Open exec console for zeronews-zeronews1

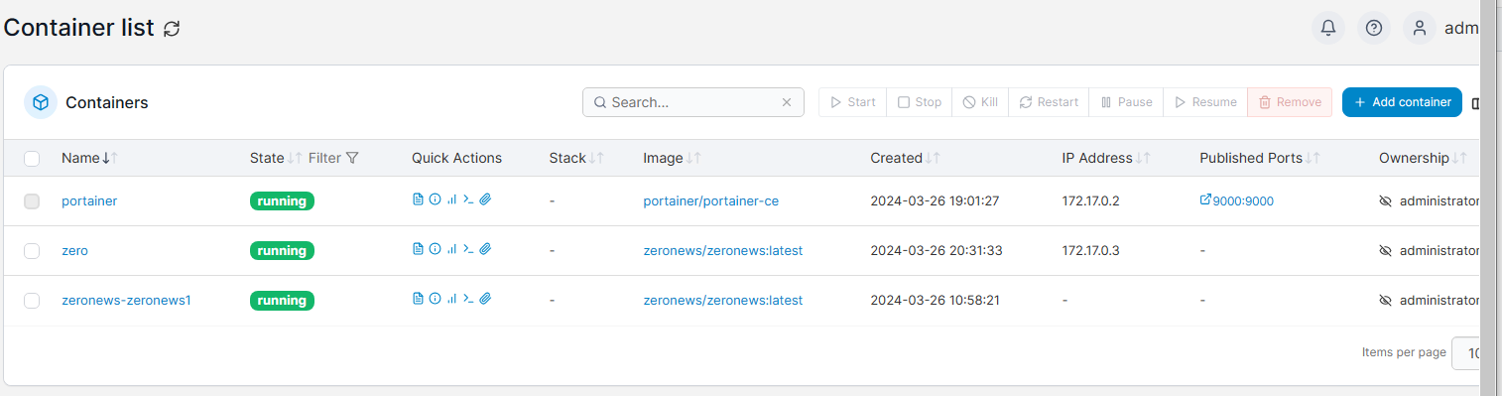pos(468,299)
